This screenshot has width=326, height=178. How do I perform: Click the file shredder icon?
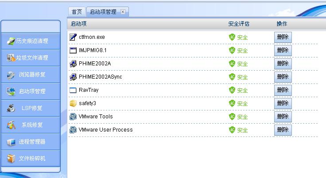click(x=11, y=159)
